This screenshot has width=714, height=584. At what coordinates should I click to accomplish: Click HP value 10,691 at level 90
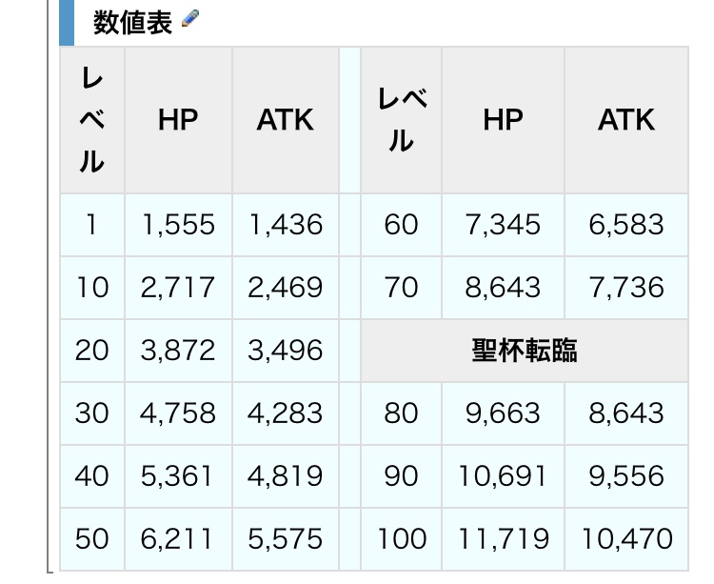point(503,476)
